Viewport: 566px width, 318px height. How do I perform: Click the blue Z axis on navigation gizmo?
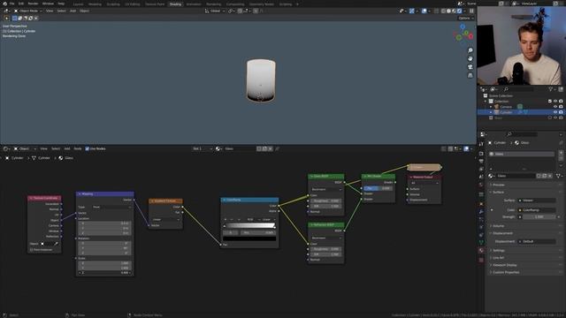tap(463, 26)
